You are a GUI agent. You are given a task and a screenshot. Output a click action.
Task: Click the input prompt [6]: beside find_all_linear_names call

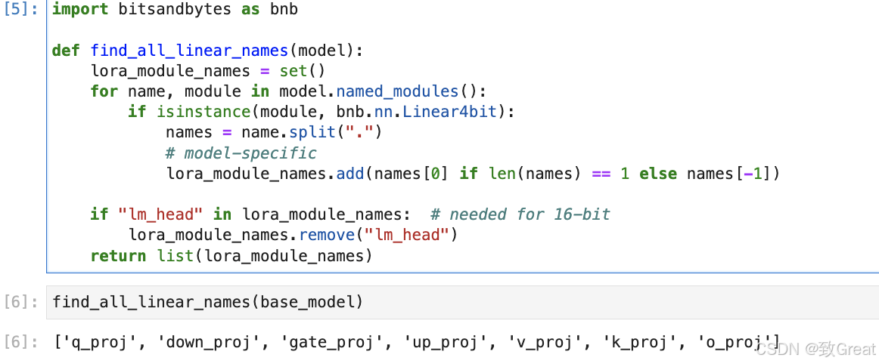(x=21, y=302)
